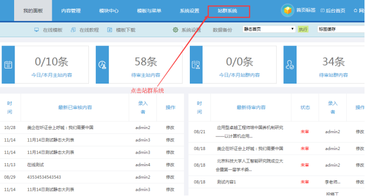Click the calendar icon of 今日/本月主站内容 card
This screenshot has width=365, height=196.
pos(8,65)
